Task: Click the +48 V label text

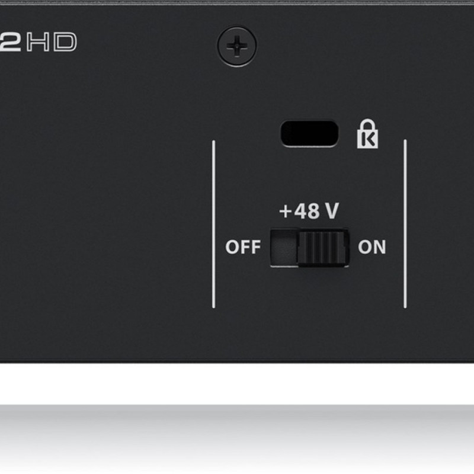Action: click(309, 211)
